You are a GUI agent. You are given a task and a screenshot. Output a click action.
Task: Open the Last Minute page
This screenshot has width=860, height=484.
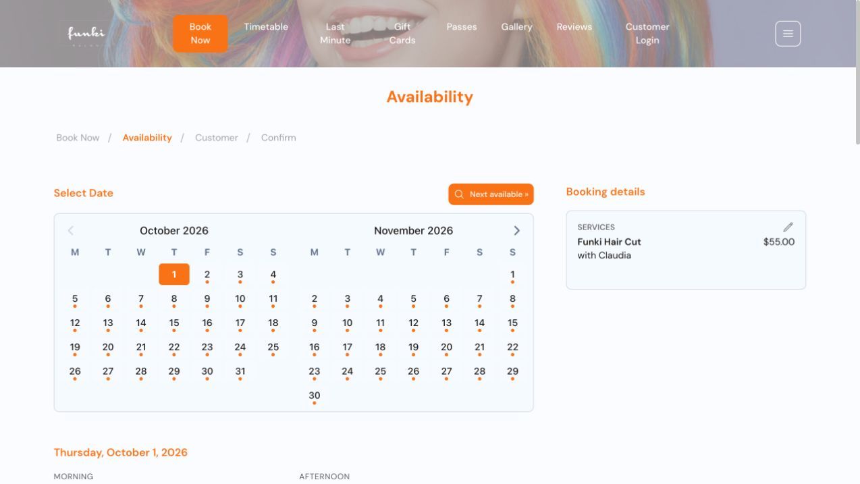click(x=335, y=34)
